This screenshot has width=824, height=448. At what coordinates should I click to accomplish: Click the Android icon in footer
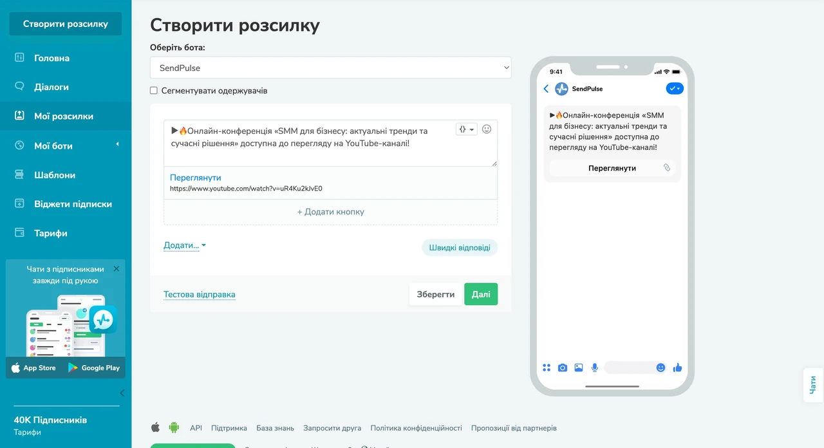[x=174, y=427]
